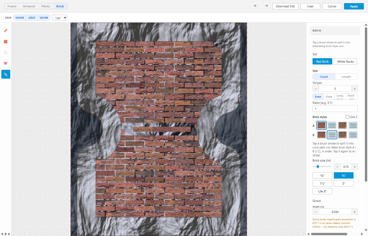This screenshot has height=236, width=368.
Task: Switch size mode to Length
Action: pos(346,77)
